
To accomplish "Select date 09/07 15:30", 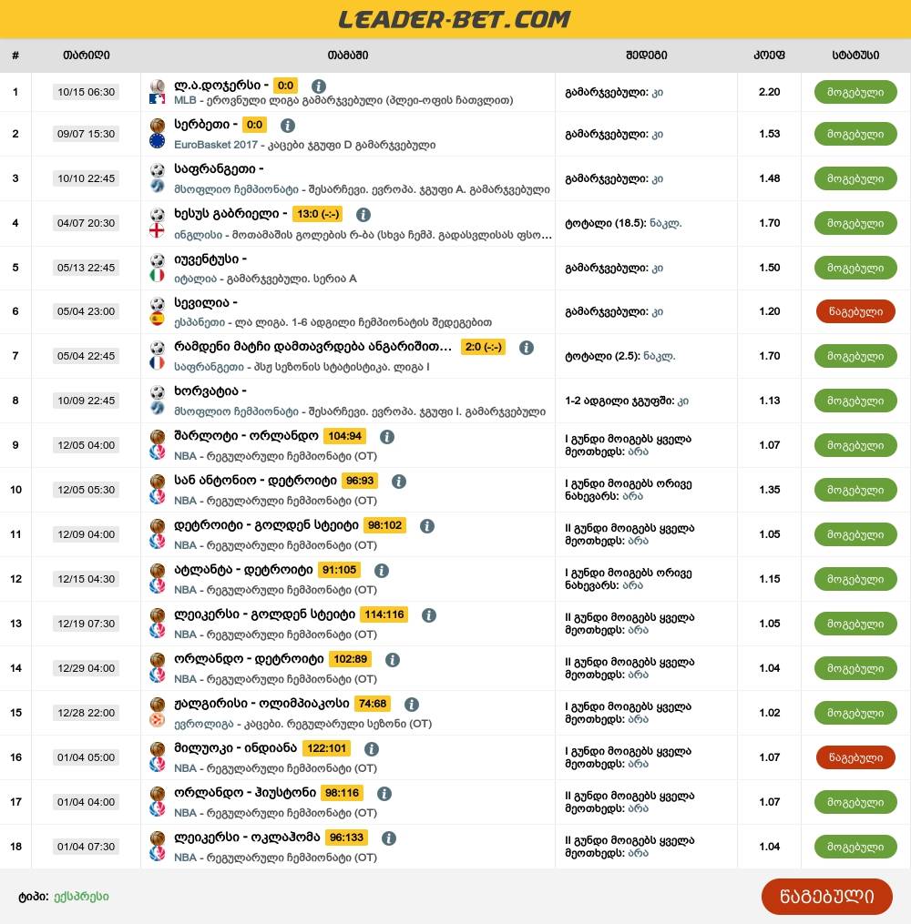I will click(x=86, y=134).
